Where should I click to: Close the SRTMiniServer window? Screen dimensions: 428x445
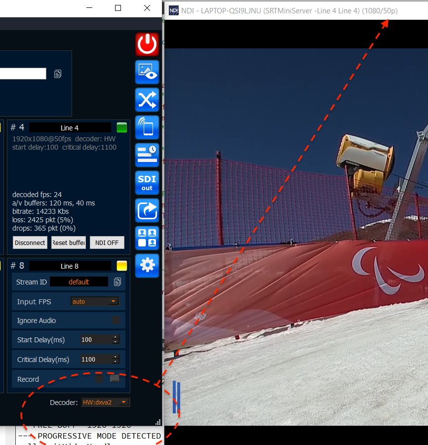click(x=147, y=8)
